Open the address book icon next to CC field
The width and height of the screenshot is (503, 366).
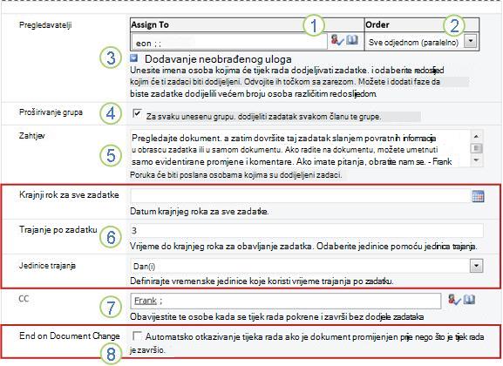pyautogui.click(x=469, y=299)
